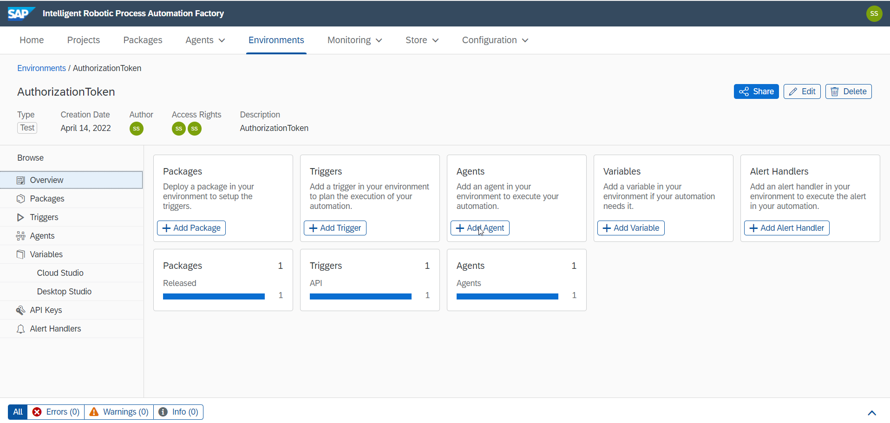Show All messages filter
The width and height of the screenshot is (890, 423).
[x=18, y=412]
